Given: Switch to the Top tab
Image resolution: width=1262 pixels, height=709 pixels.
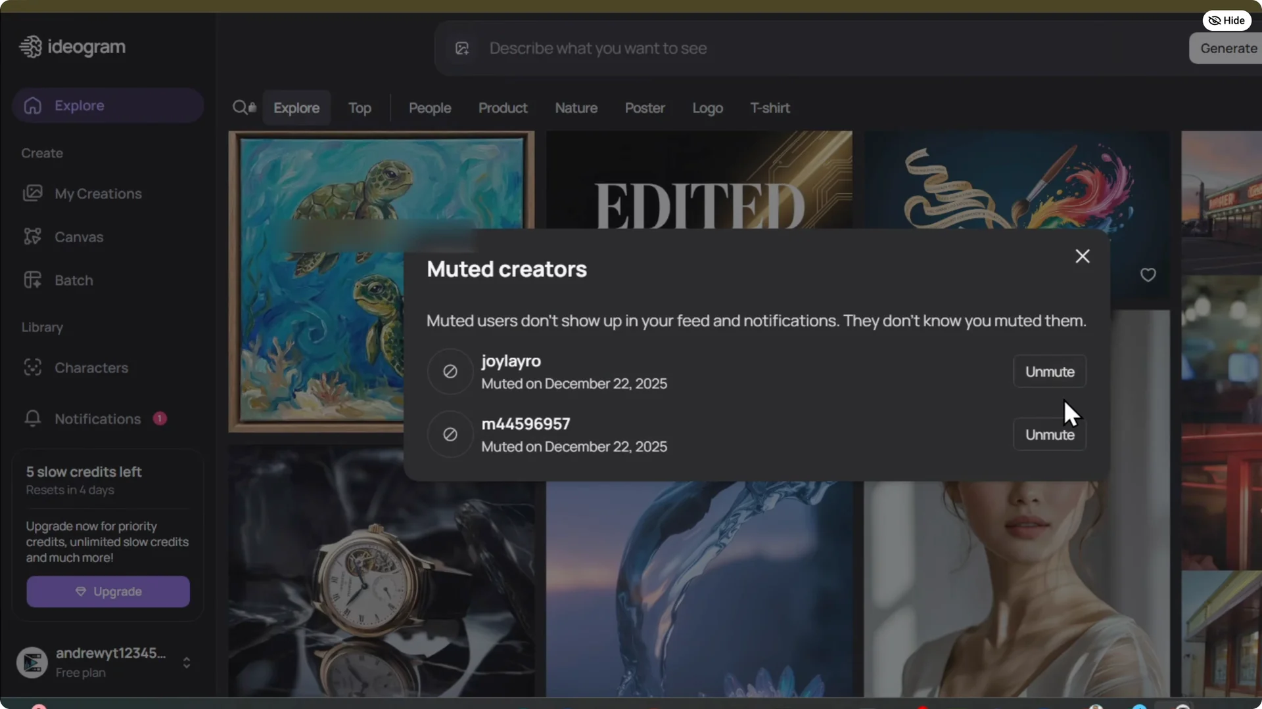Looking at the screenshot, I should tap(360, 108).
